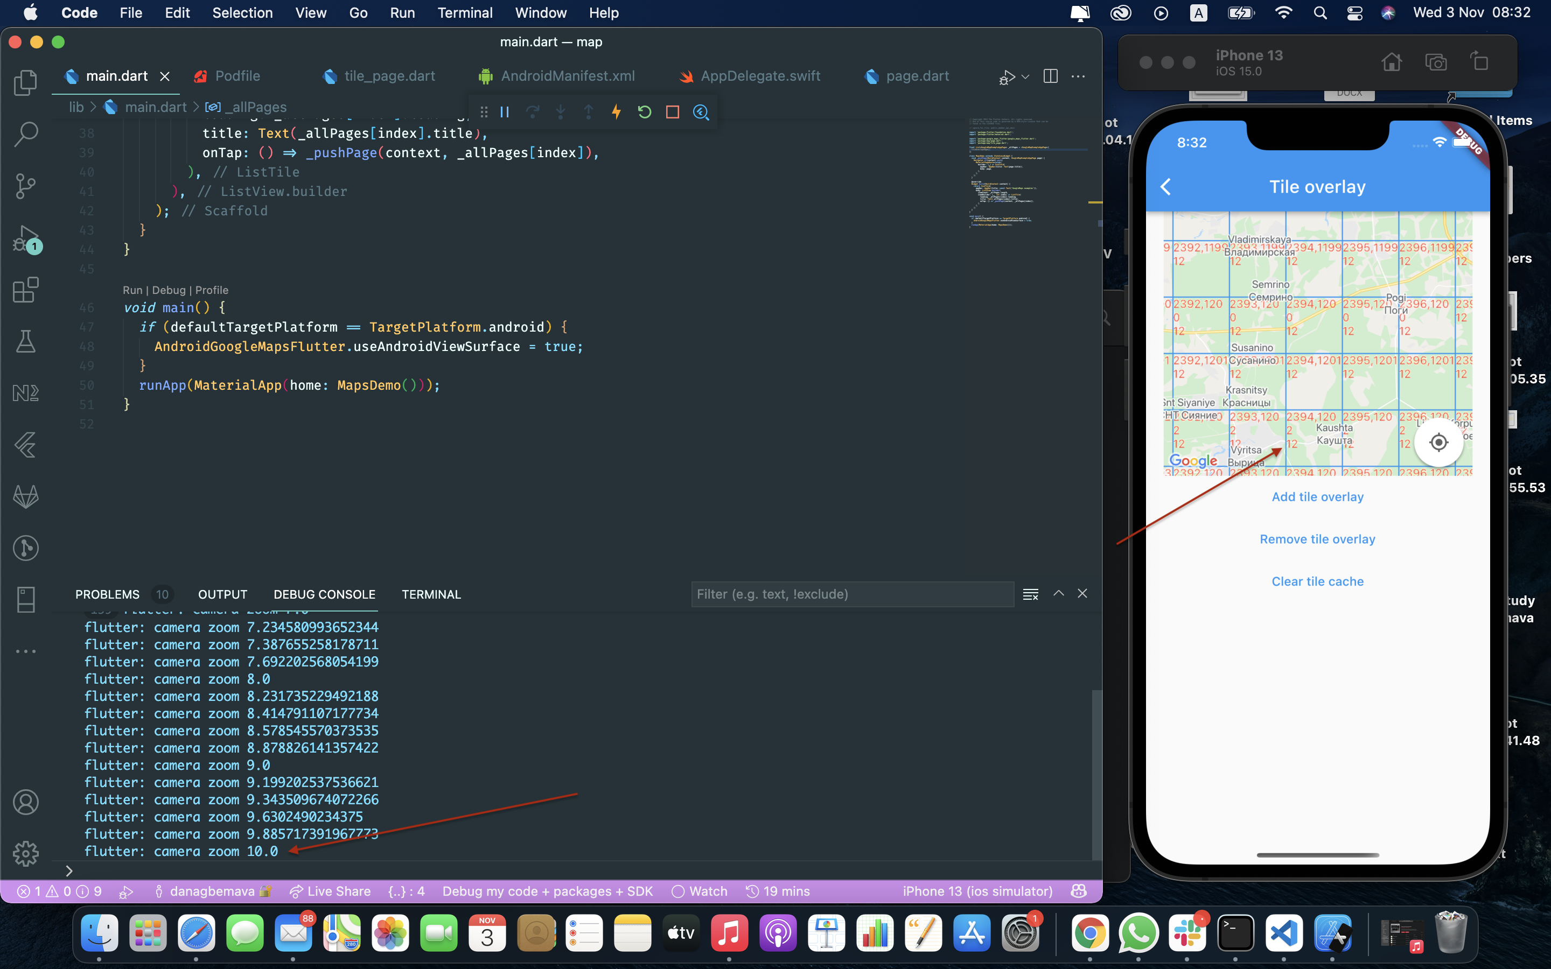Click the editor minimap preview
This screenshot has width=1551, height=969.
pyautogui.click(x=1029, y=172)
